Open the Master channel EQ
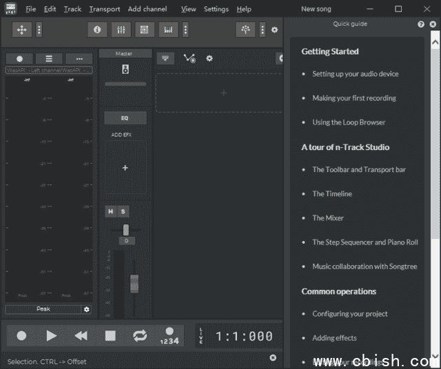441x369 pixels. [125, 118]
